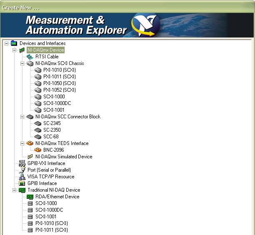This screenshot has height=235, width=255.
Task: Choose BNC-2096 TEDS interface
Action: pos(54,150)
